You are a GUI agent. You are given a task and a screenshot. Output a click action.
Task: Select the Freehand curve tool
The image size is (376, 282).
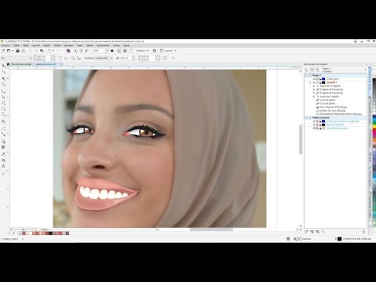[x=3, y=91]
